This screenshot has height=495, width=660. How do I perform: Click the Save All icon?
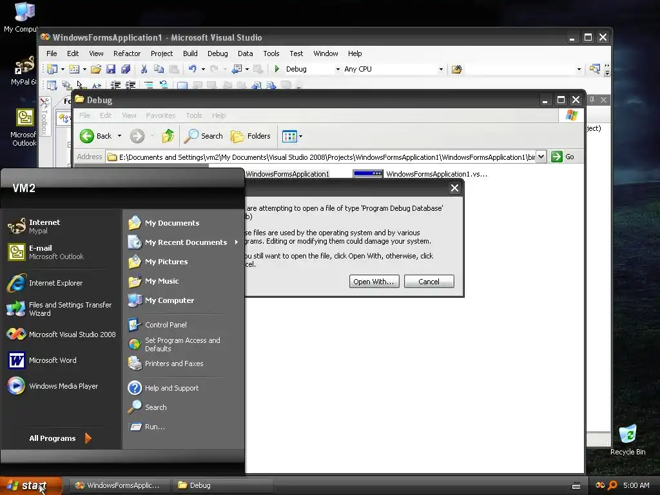click(126, 69)
